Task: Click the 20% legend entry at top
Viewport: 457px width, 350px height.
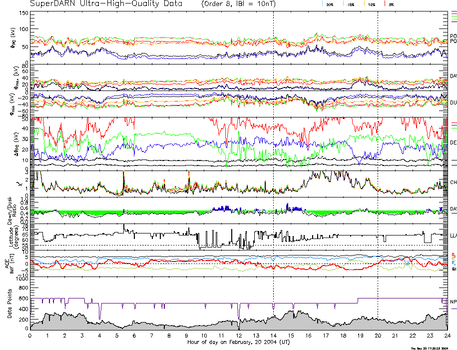Action: coord(330,4)
